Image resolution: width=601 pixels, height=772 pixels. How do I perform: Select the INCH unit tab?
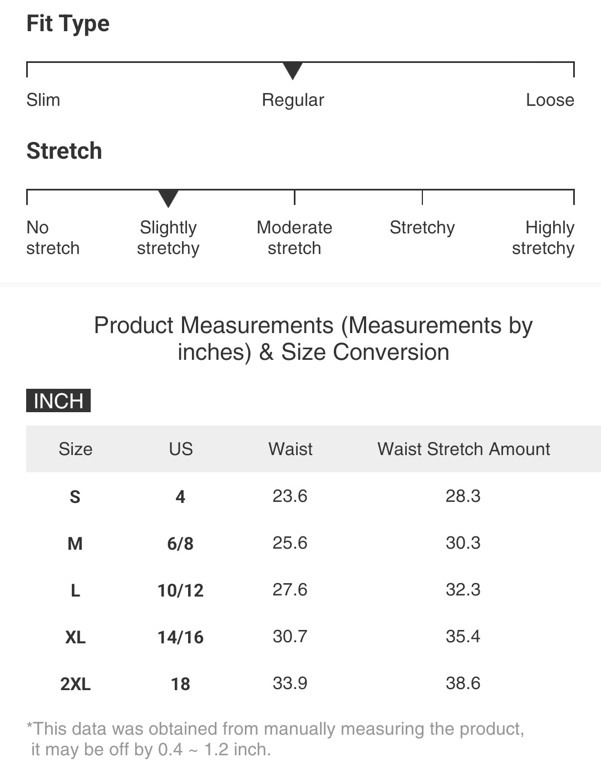point(58,401)
